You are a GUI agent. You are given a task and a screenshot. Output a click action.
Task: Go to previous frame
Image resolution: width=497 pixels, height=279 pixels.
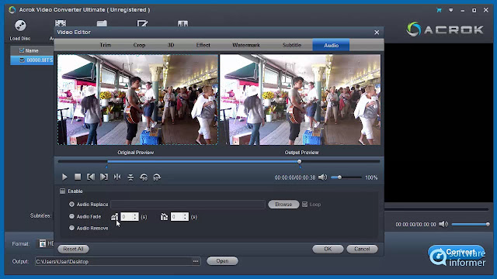click(91, 177)
